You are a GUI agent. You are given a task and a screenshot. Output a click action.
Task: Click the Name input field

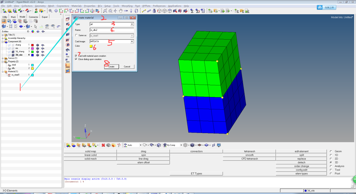(112, 30)
